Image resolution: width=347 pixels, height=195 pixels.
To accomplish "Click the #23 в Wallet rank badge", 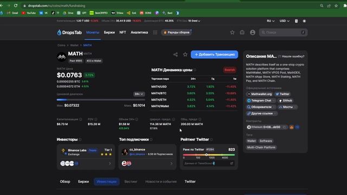I will pos(94,61).
